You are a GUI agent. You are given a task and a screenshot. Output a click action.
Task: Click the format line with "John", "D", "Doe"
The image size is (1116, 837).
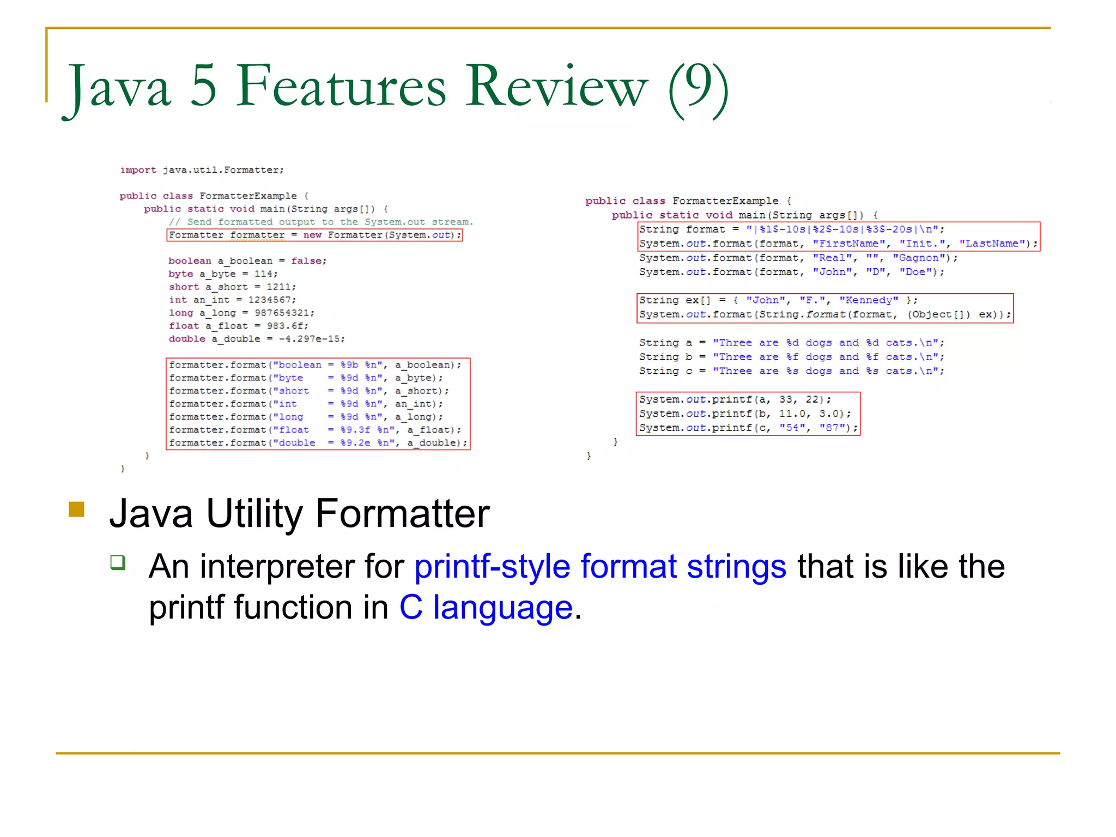(792, 272)
